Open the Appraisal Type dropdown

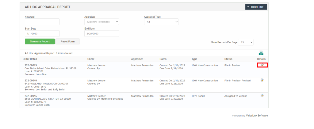161,22
